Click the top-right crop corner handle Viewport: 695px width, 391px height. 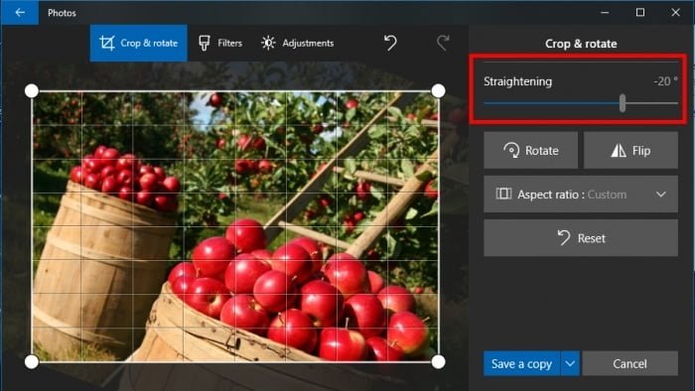coord(438,90)
